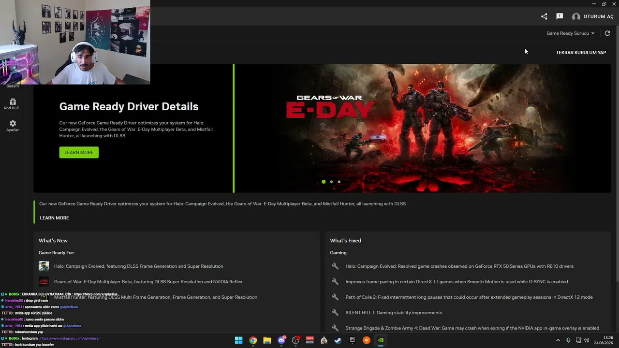619x348 pixels.
Task: Click 'Halo: Campaign Evolved, featuring DLSS Frame Generation' text
Action: pyautogui.click(x=139, y=266)
